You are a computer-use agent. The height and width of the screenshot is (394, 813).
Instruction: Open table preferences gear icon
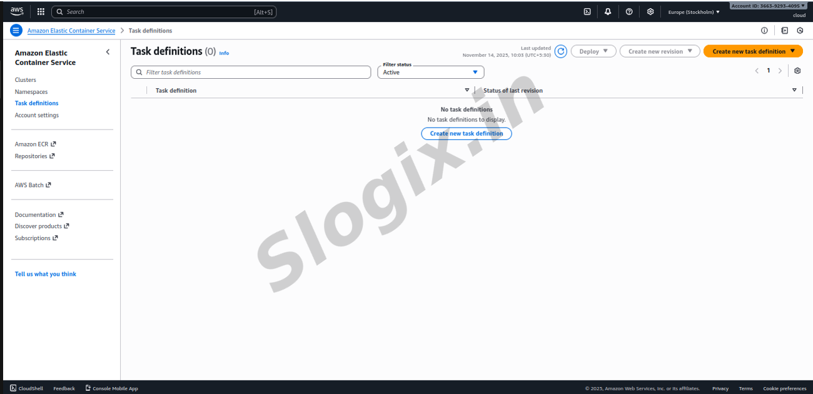click(797, 71)
